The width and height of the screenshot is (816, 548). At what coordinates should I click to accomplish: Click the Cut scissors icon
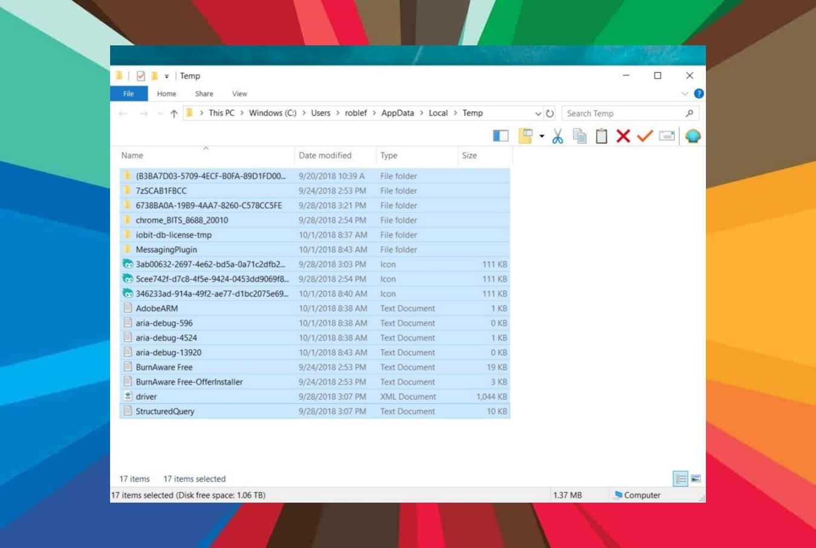(x=557, y=136)
